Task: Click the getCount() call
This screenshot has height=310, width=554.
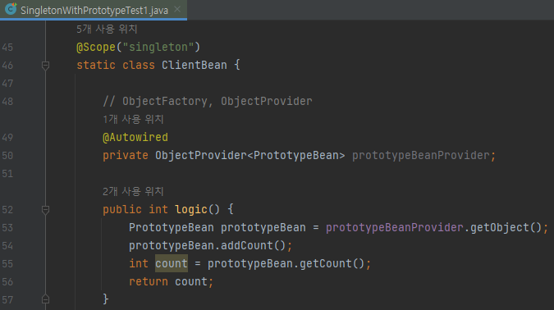Action: click(x=332, y=263)
